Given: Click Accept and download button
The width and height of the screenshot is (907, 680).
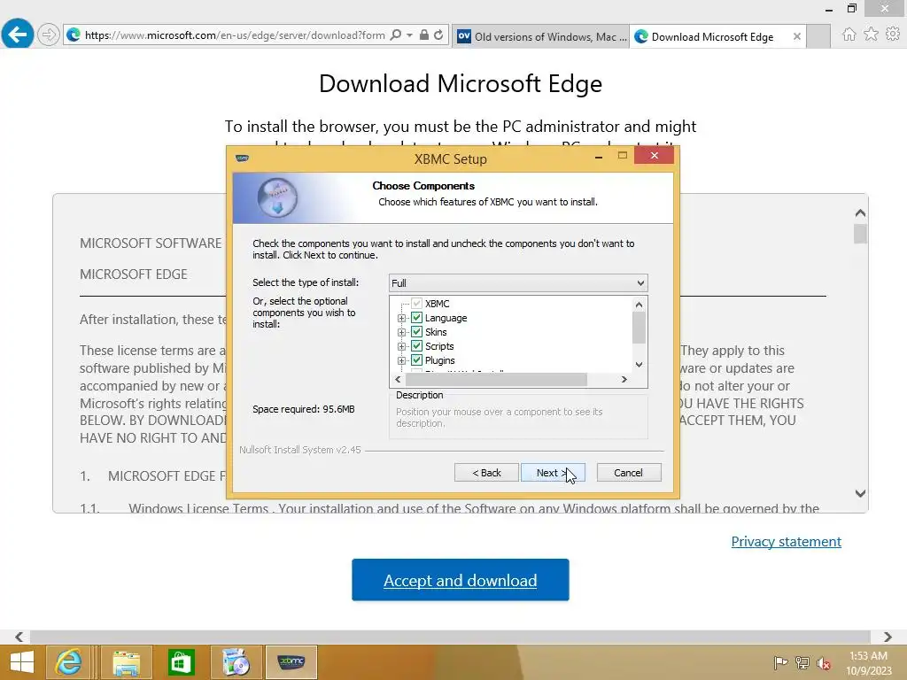Looking at the screenshot, I should click(461, 580).
